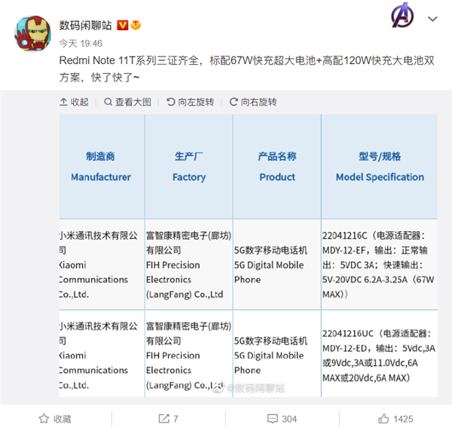Image resolution: width=452 pixels, height=427 pixels.
Task: Click the 制造商 Manufacturer column header
Action: [102, 166]
